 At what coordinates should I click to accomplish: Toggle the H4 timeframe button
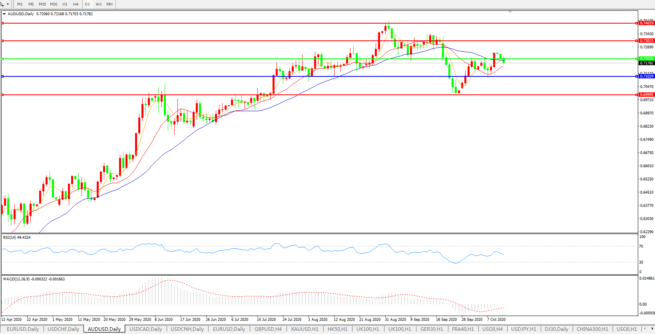76,4
